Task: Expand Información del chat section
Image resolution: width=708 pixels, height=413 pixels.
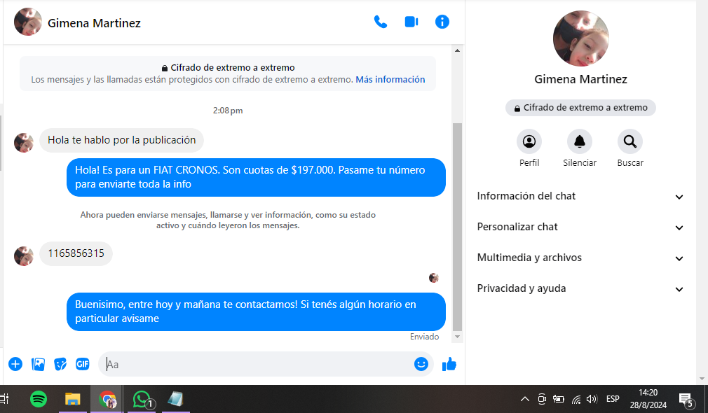Action: 580,197
